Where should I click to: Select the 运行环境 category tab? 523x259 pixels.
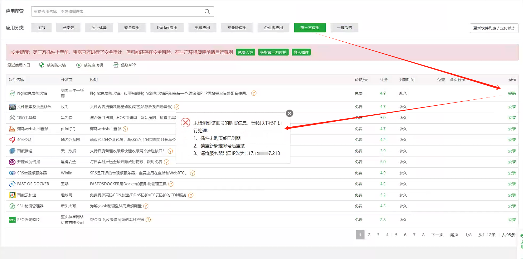[x=99, y=28]
